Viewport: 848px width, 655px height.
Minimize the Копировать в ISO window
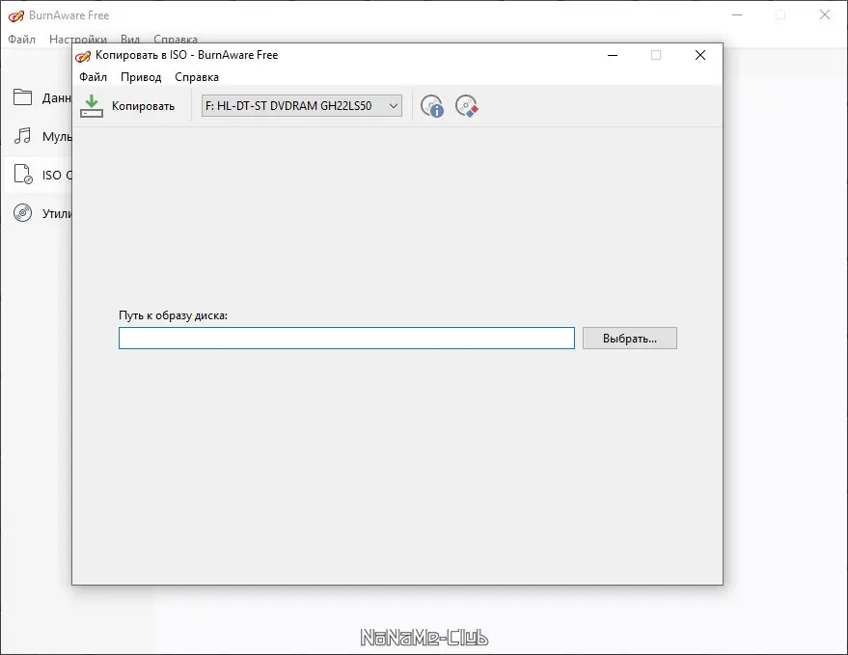point(613,55)
